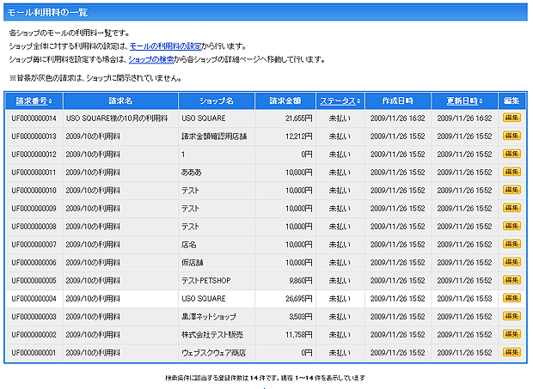Open edit for invoice UF0000000004
The height and width of the screenshot is (389, 533).
click(511, 299)
